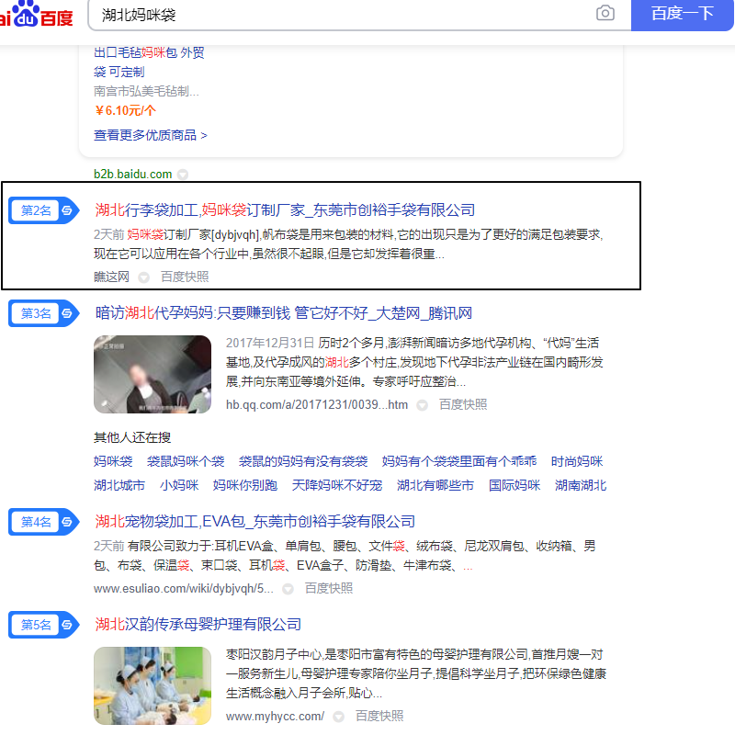Click thumbnail of the 母婴护理 nurses result
Viewport: 735px width, 735px height.
click(x=153, y=685)
